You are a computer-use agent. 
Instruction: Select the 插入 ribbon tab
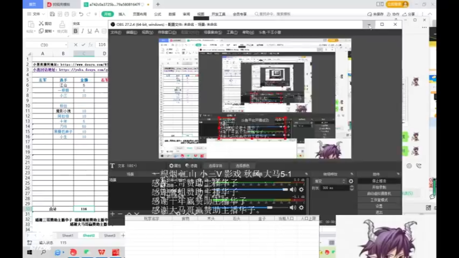tap(122, 14)
